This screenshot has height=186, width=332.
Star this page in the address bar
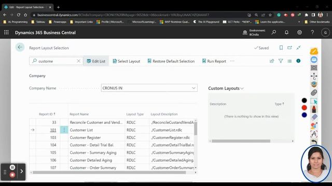click(x=270, y=15)
